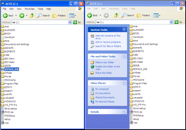
Task: Click the Back arrow in right window
Action: 89,15
